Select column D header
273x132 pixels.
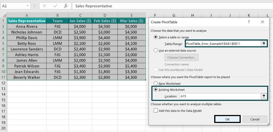105,15
